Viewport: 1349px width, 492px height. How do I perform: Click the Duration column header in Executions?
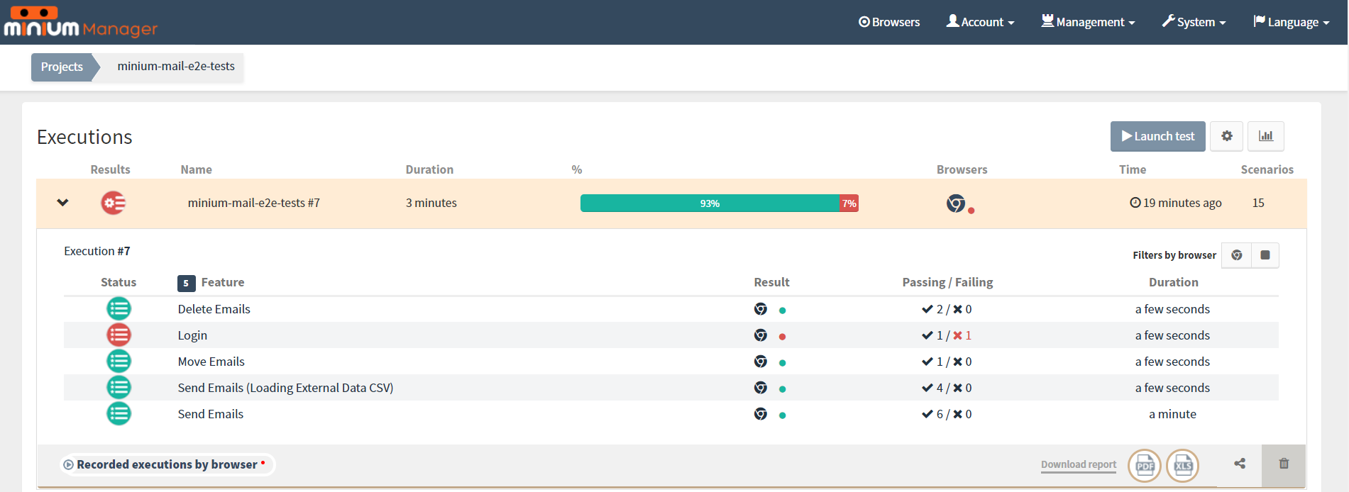(429, 169)
